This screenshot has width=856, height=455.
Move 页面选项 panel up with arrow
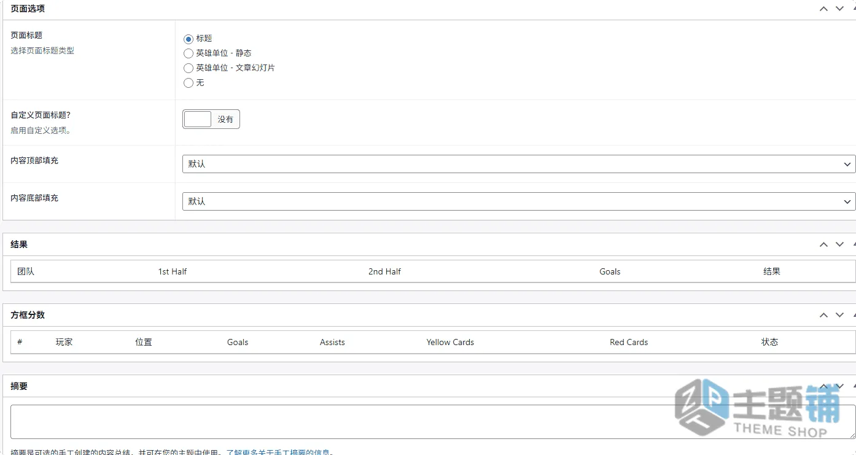(823, 9)
